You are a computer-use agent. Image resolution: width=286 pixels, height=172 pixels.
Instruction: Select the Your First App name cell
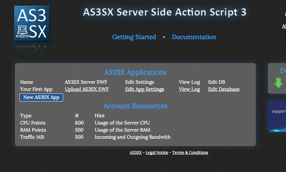pos(36,89)
